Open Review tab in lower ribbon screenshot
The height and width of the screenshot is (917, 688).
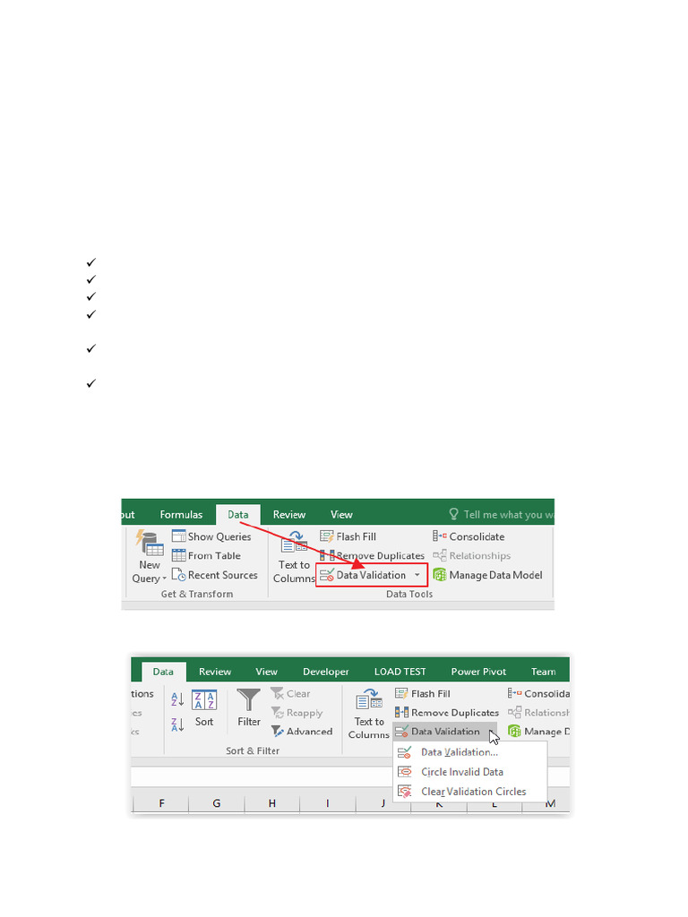pos(215,672)
